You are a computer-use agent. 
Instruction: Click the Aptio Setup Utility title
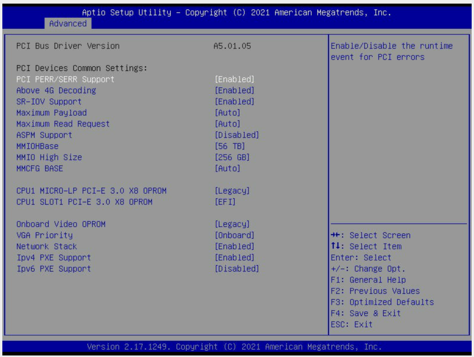click(x=237, y=12)
